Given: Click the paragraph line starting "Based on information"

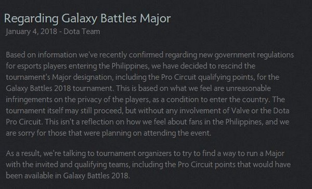Looking at the screenshot, I should (x=150, y=55).
